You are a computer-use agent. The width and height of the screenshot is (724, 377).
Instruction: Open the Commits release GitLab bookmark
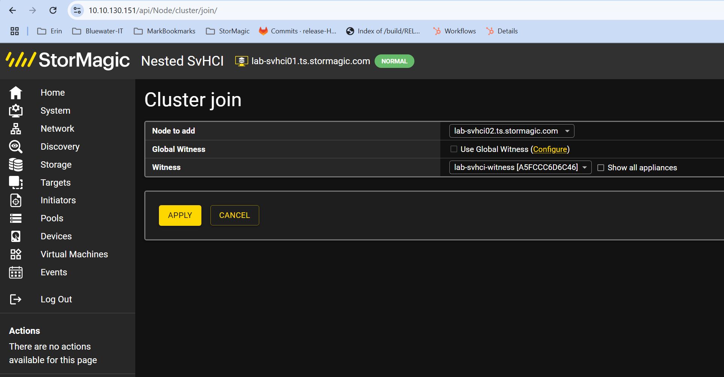[x=298, y=31]
